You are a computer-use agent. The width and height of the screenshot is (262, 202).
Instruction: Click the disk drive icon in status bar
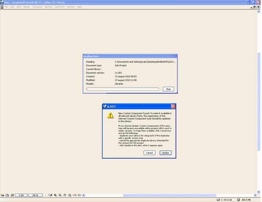[x=218, y=200]
